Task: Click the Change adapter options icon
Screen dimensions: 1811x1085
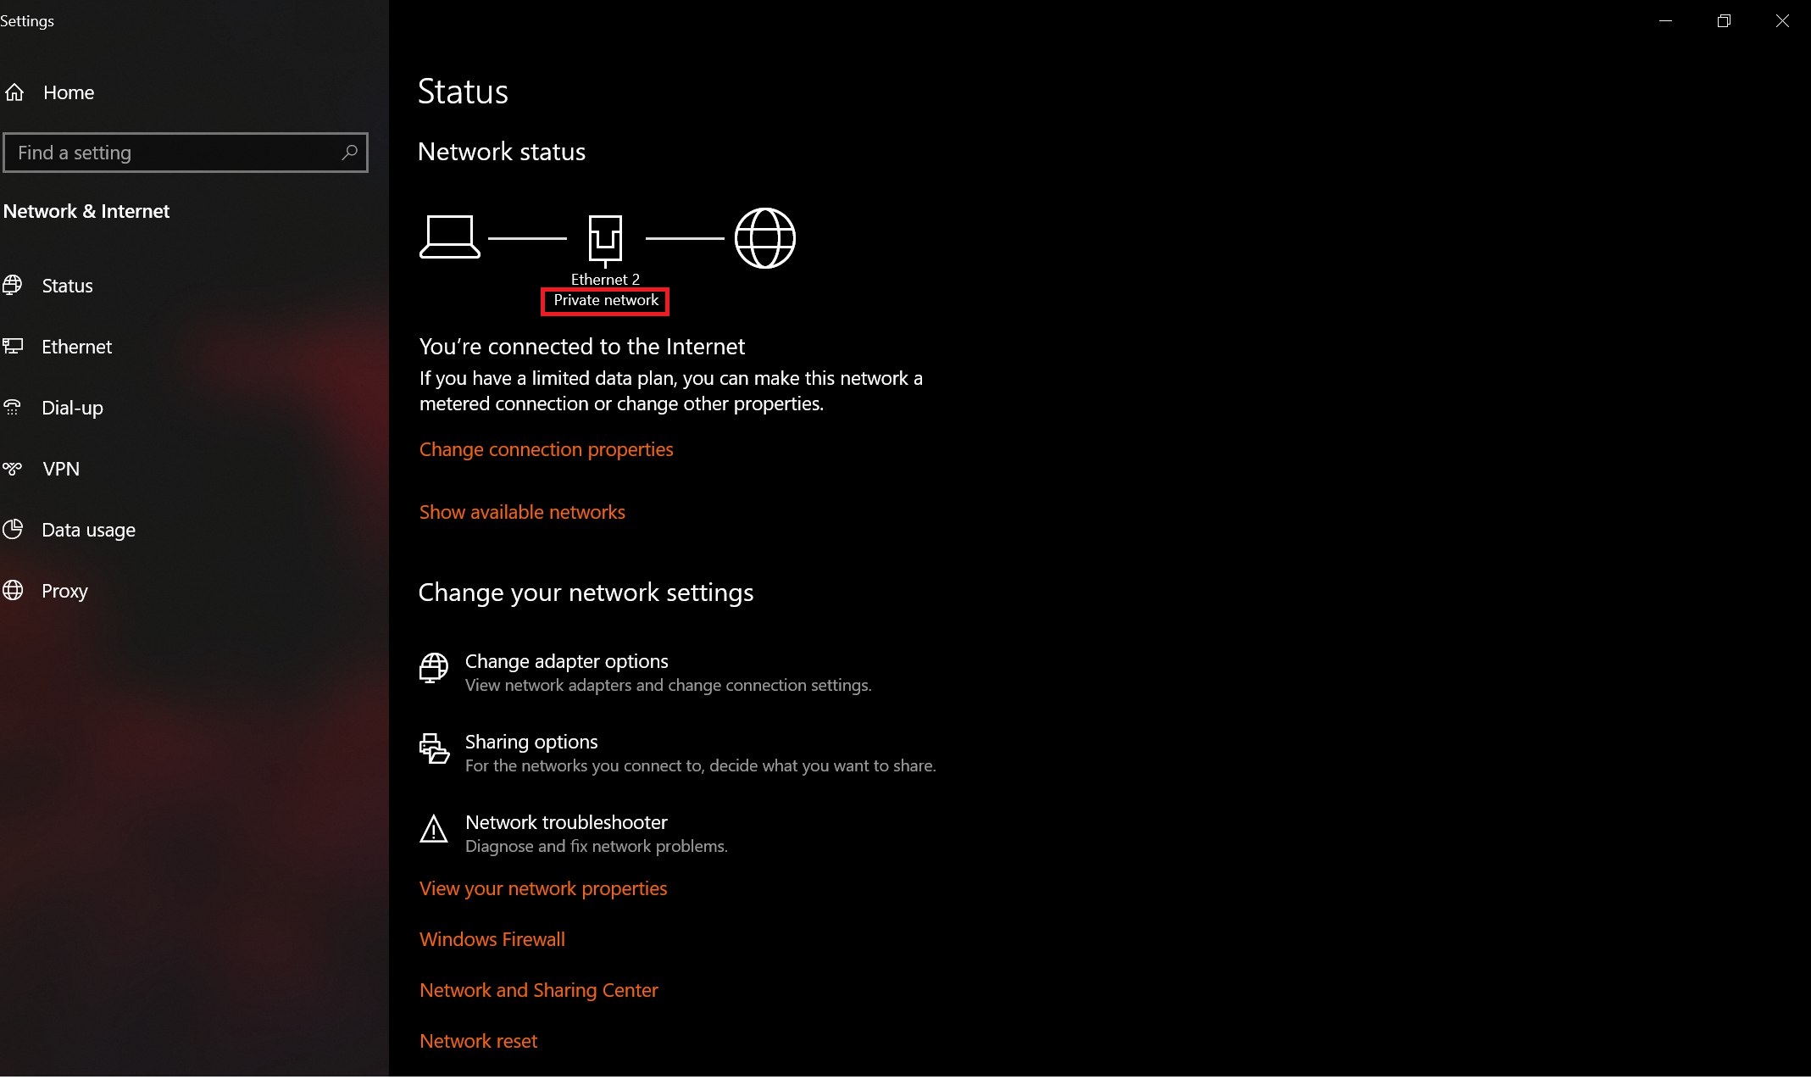Action: (x=434, y=668)
